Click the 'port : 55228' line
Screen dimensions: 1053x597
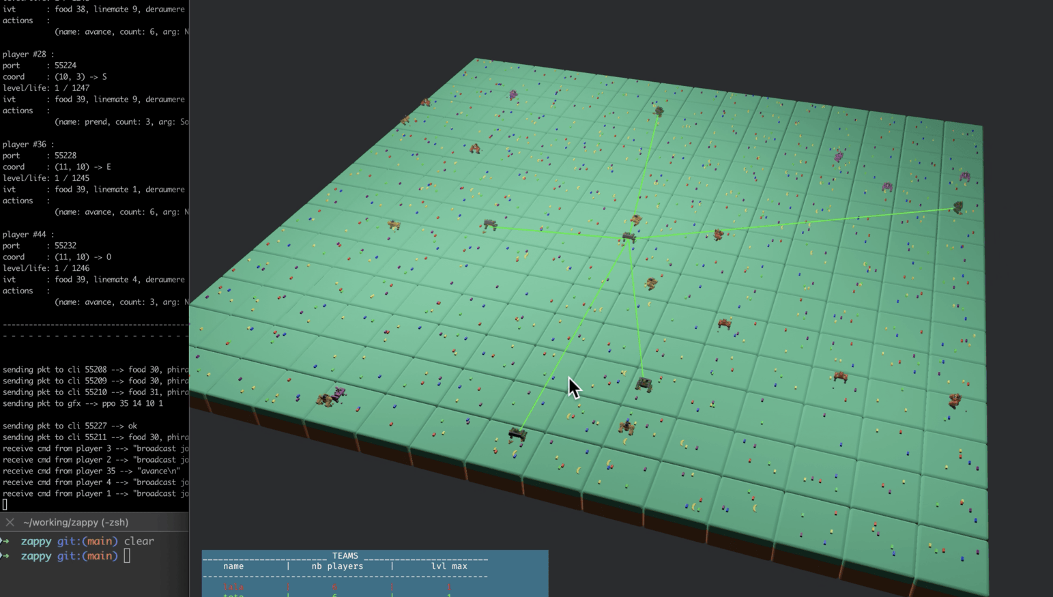click(x=40, y=156)
